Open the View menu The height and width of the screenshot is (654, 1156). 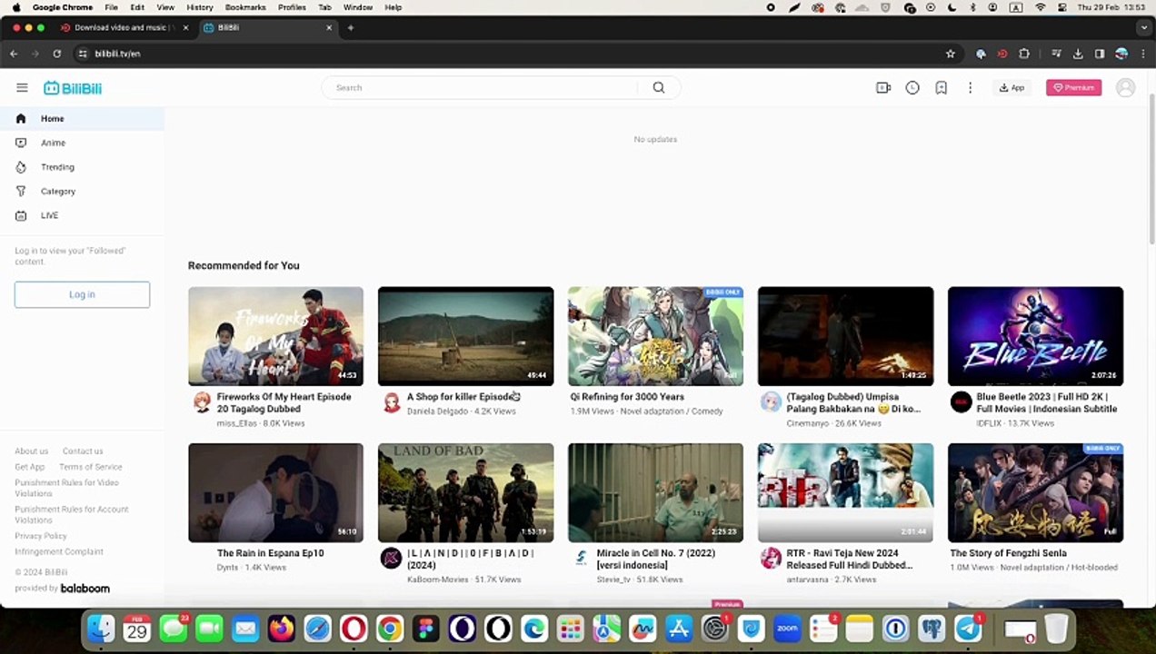click(x=165, y=7)
